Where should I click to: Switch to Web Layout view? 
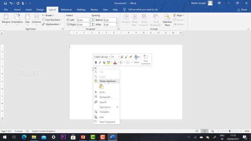pyautogui.click(x=213, y=131)
